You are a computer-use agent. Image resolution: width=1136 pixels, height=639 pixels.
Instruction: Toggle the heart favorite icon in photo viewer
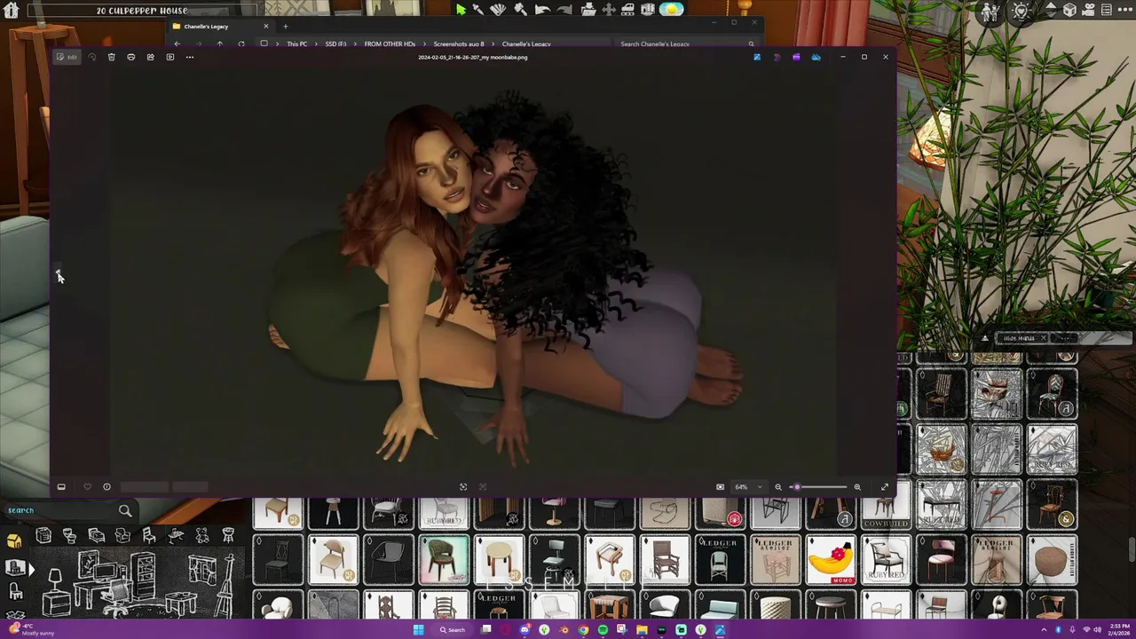(x=87, y=486)
